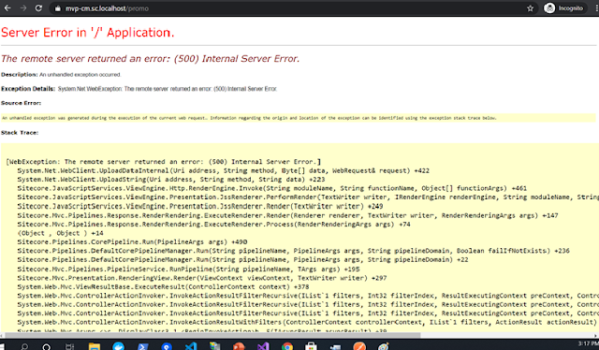This screenshot has width=599, height=350.
Task: Click the yellow "An unhandled exception was generated" source-error text
Action: (x=249, y=118)
